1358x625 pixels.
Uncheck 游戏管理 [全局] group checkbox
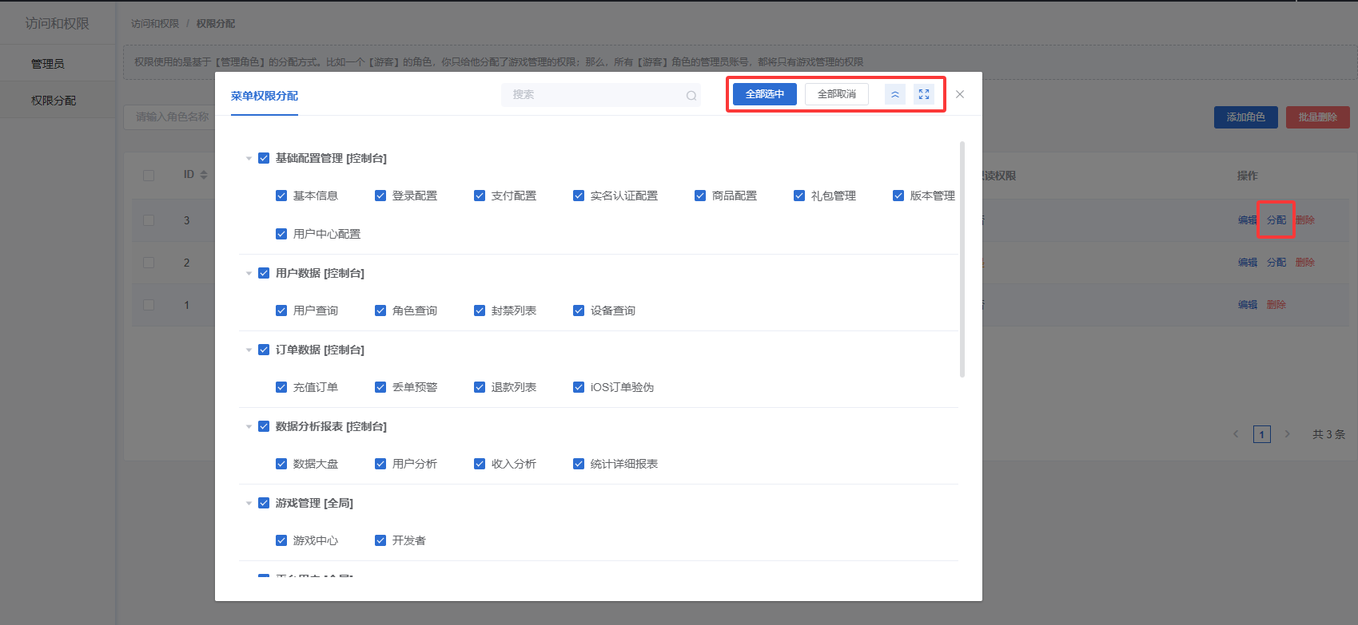point(264,504)
